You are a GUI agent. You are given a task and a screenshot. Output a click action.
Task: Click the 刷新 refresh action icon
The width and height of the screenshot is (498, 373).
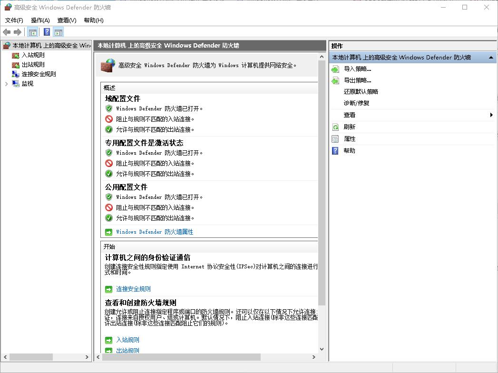click(x=335, y=127)
